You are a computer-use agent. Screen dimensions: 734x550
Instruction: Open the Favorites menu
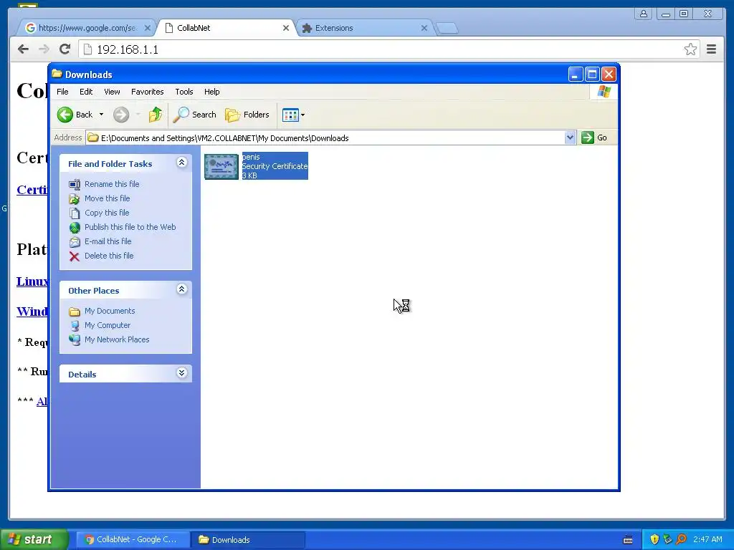tap(148, 92)
